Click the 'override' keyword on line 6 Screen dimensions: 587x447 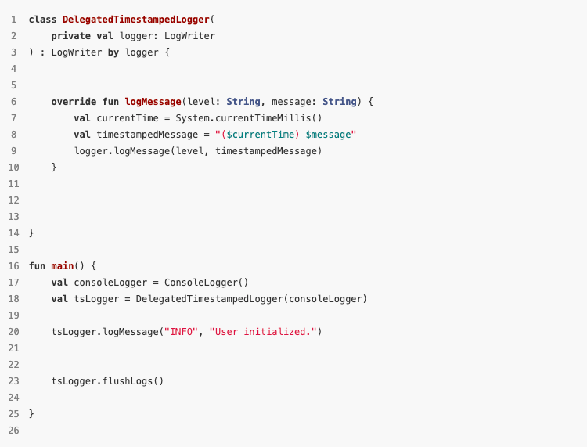point(74,102)
